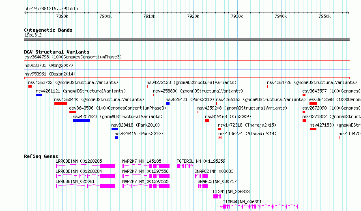Click the nsv4263702 gnomAD variant label
361x211 pixels.
(x=73, y=82)
